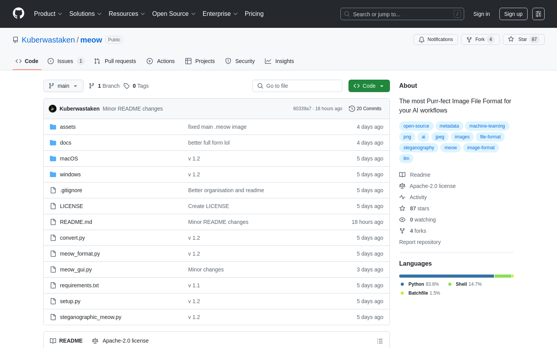Expand the Solutions menu
This screenshot has width=557, height=348.
click(x=85, y=14)
